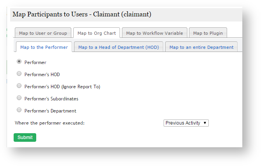Image resolution: width=261 pixels, height=166 pixels.
Task: Open the Map to Workflow Variable tab
Action: point(154,33)
